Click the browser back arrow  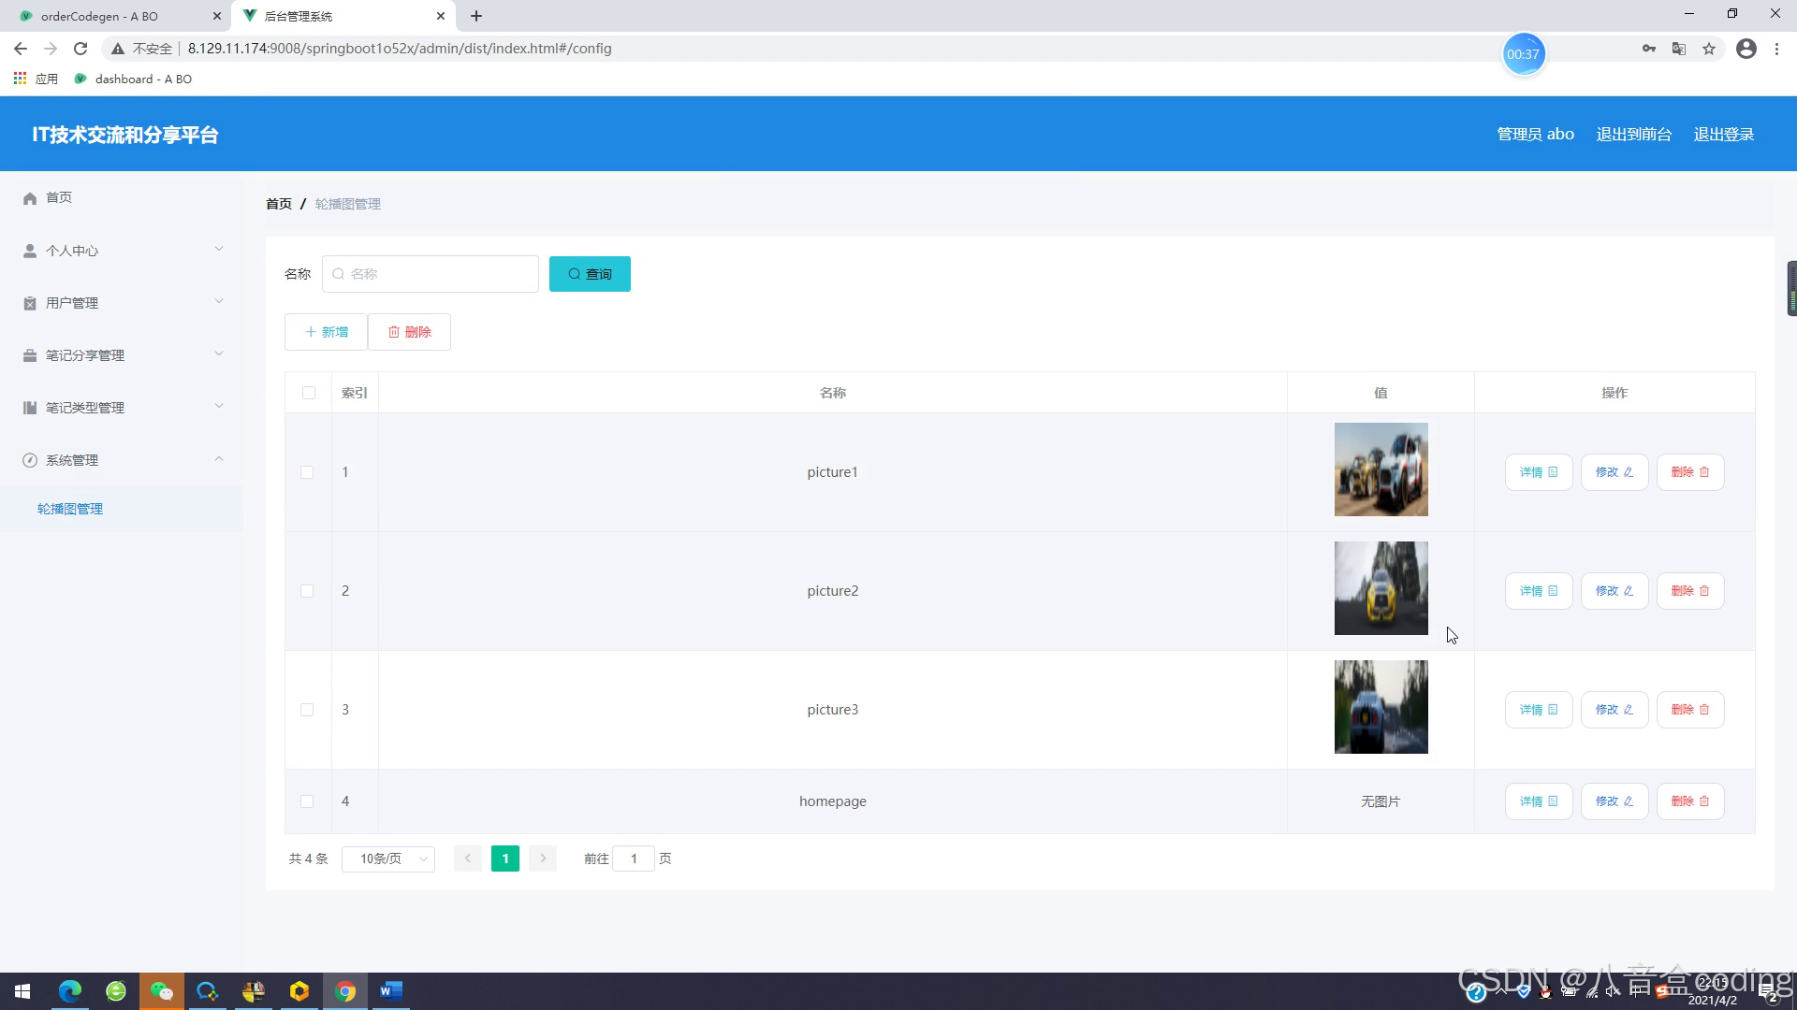(21, 49)
